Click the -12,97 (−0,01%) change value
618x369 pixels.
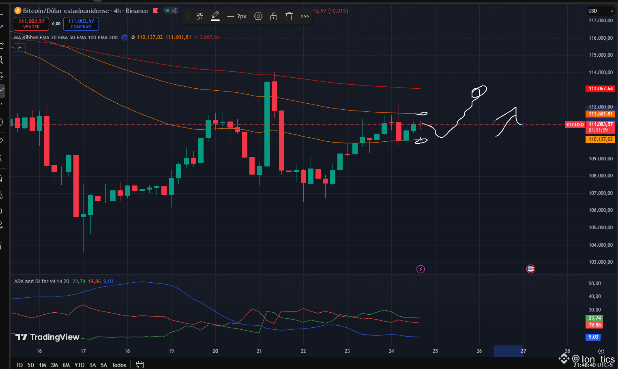[330, 11]
